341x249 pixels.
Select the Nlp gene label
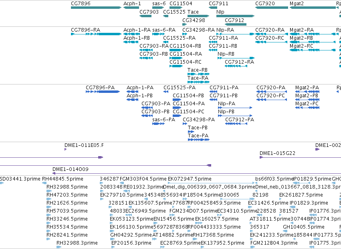pos(220,12)
